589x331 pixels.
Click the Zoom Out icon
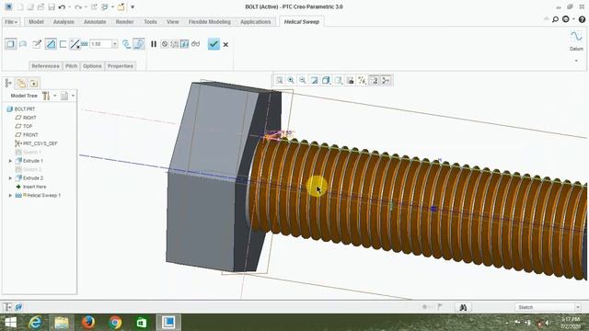[303, 80]
